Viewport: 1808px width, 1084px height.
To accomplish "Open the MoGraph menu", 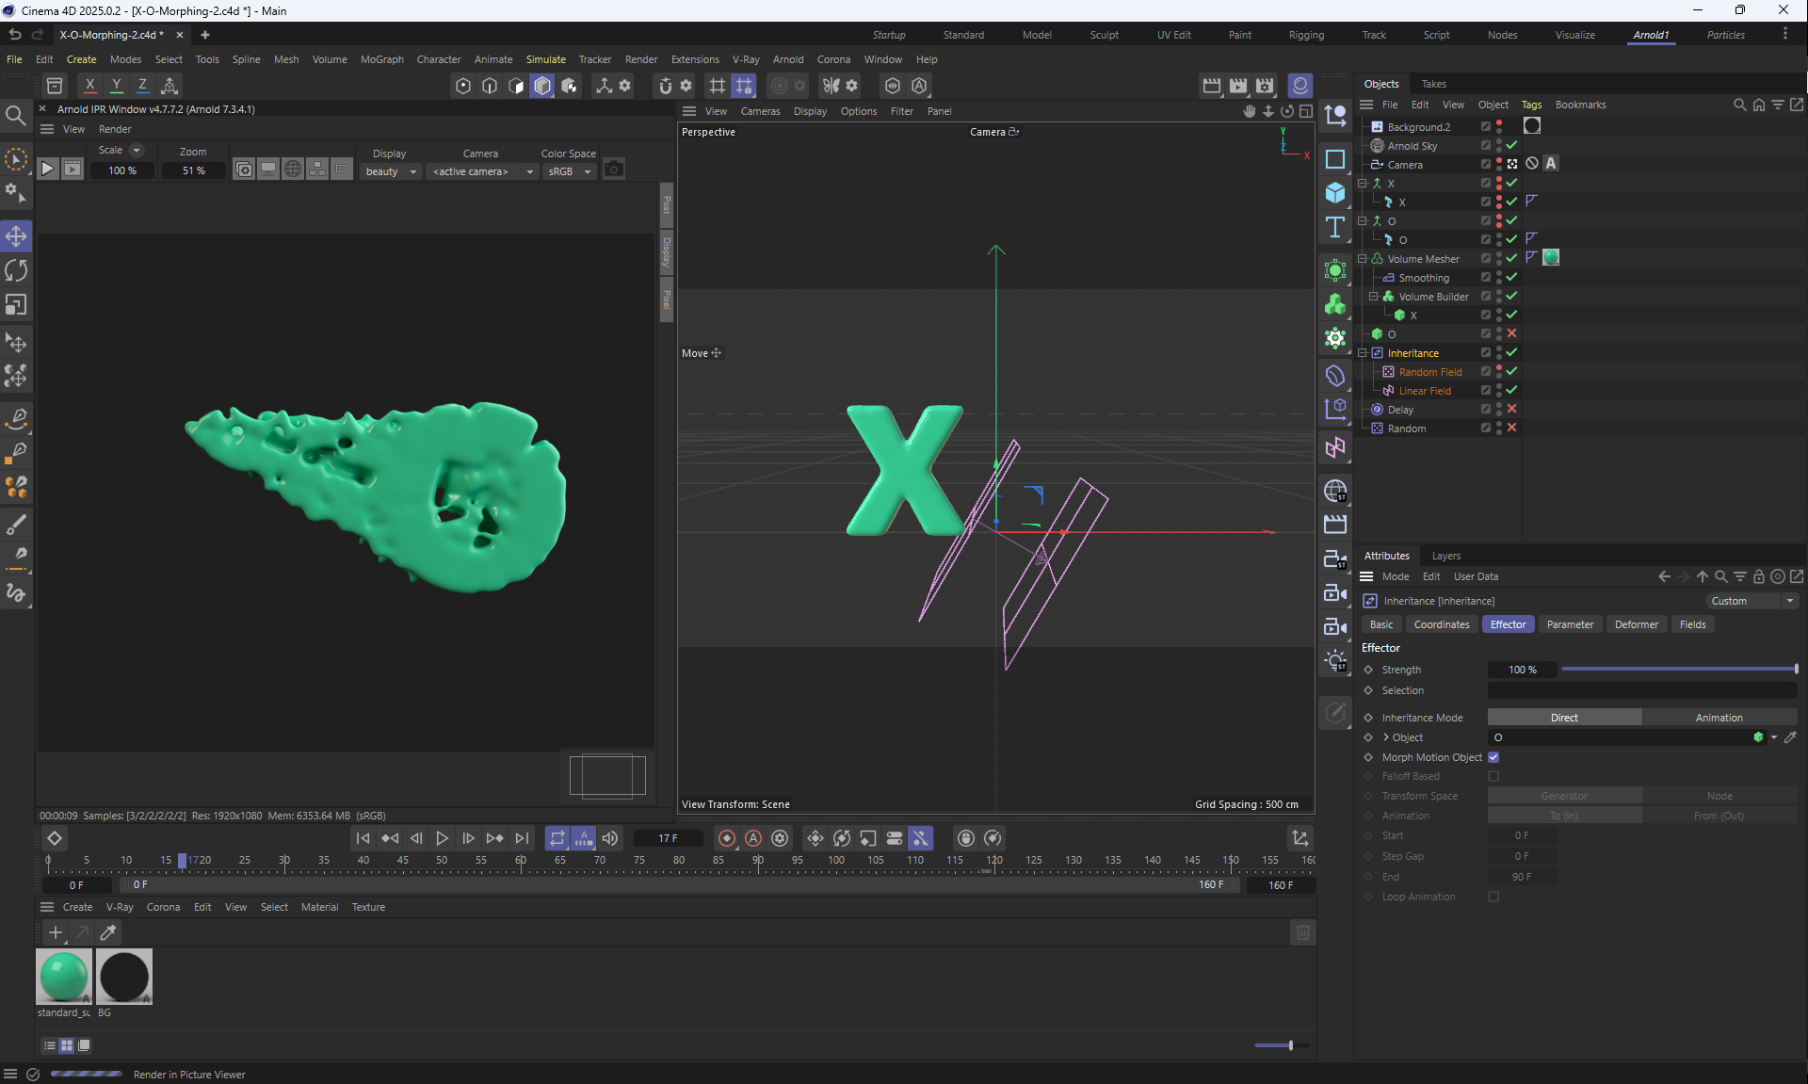I will click(381, 59).
